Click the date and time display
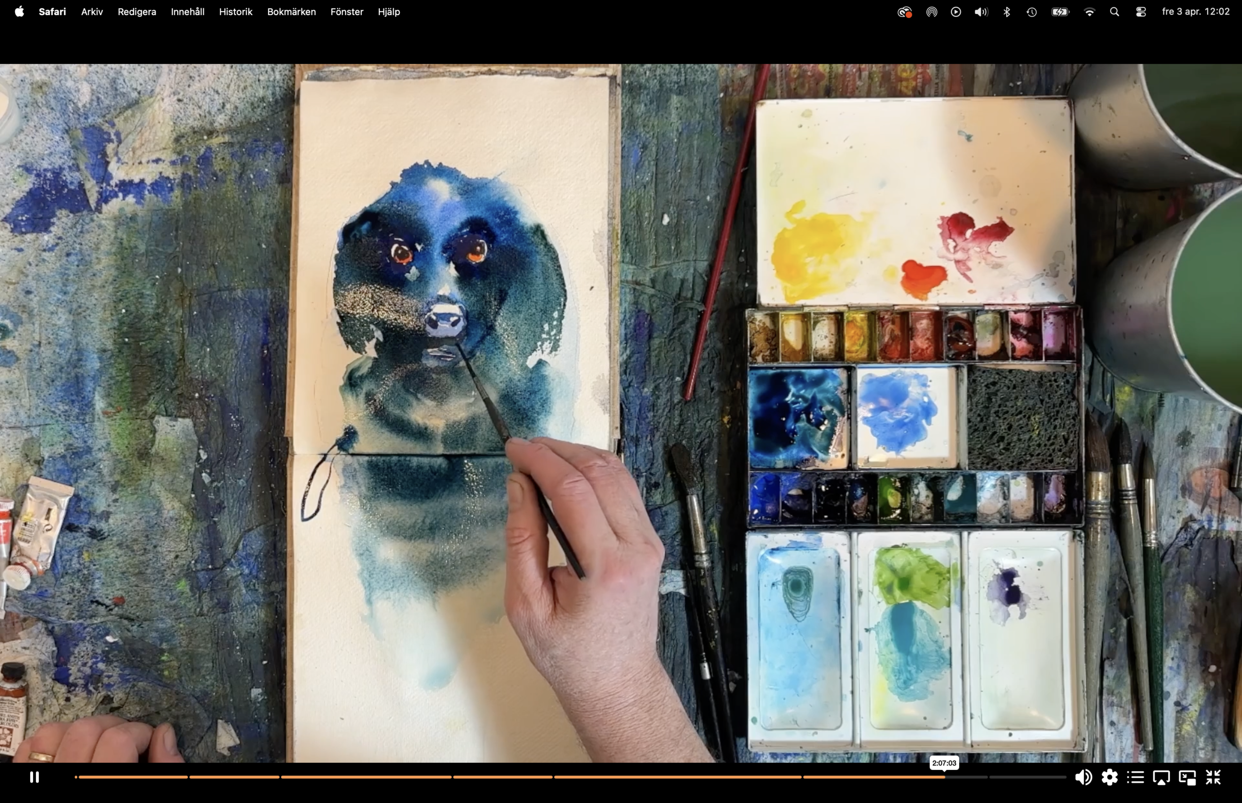The height and width of the screenshot is (803, 1242). (1195, 12)
